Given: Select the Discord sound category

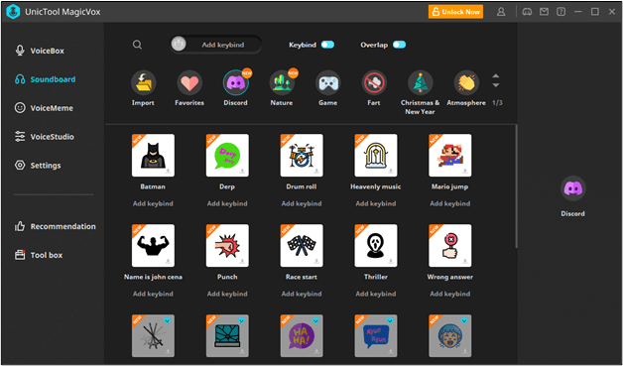Looking at the screenshot, I should 236,83.
